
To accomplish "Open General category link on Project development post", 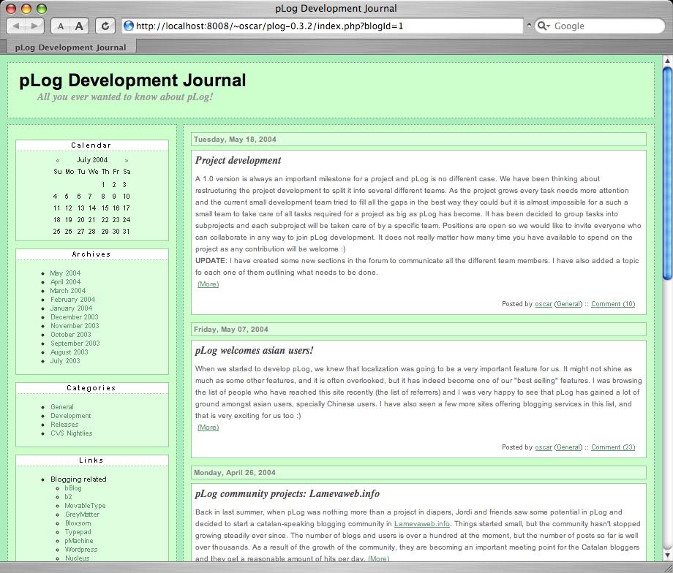I will (x=568, y=303).
